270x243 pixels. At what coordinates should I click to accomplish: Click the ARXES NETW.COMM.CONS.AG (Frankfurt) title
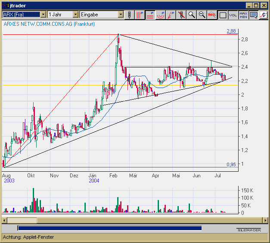(49, 24)
